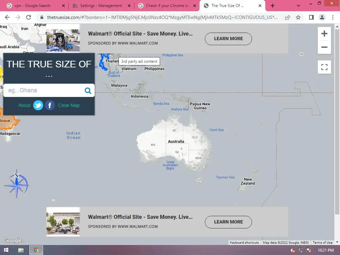Click the New Zealand map label
This screenshot has width=340, height=255.
[248, 181]
